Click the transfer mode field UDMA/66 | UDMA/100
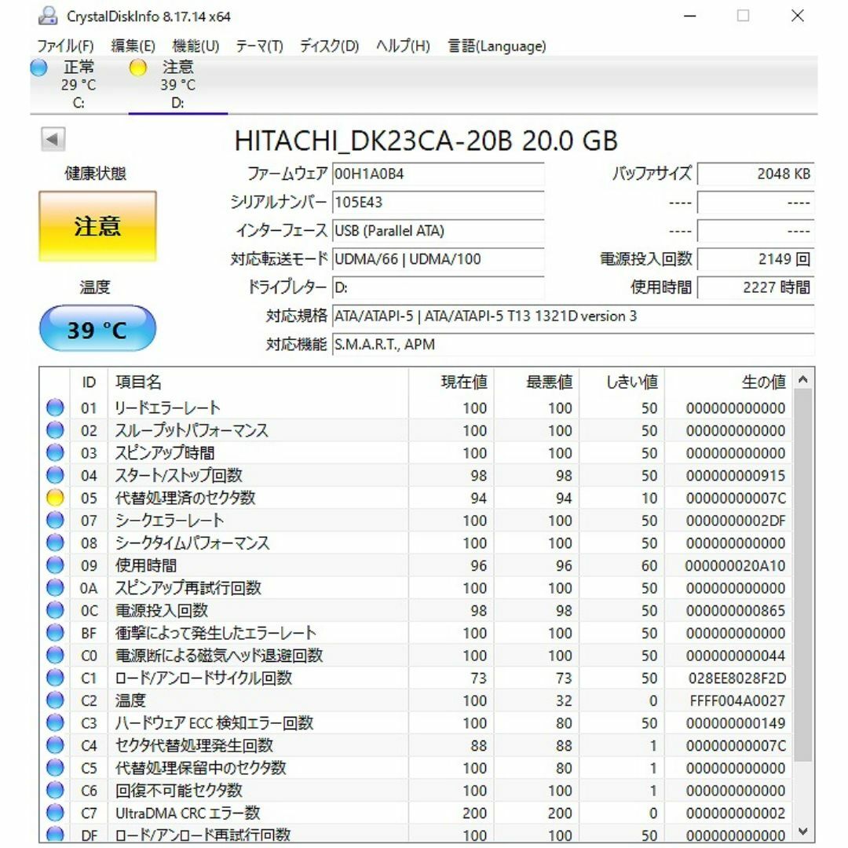The width and height of the screenshot is (848, 848). pyautogui.click(x=438, y=259)
